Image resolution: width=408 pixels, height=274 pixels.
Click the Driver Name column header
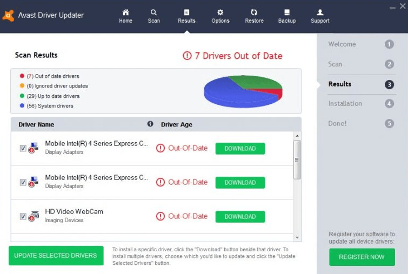pos(36,125)
